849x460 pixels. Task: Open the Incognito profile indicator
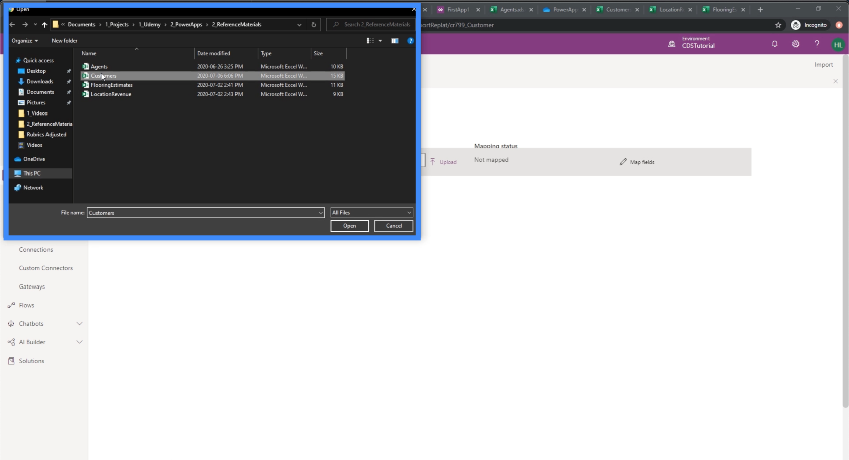click(810, 25)
